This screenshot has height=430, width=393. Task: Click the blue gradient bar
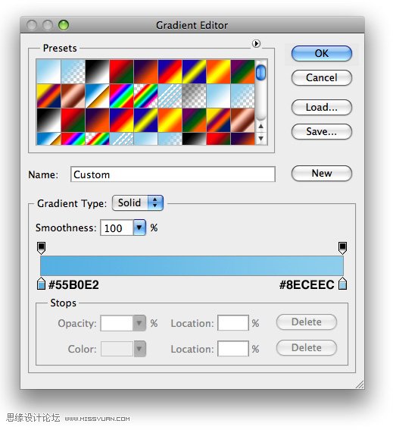pos(192,265)
